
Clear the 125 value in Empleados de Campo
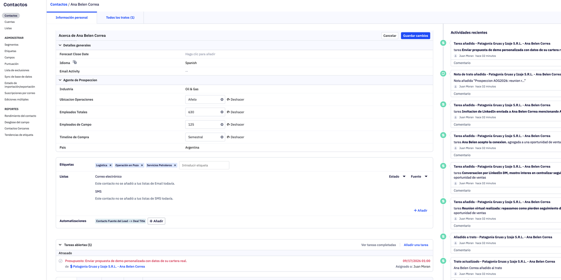point(222,125)
